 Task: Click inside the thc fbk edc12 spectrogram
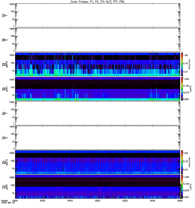point(97,162)
